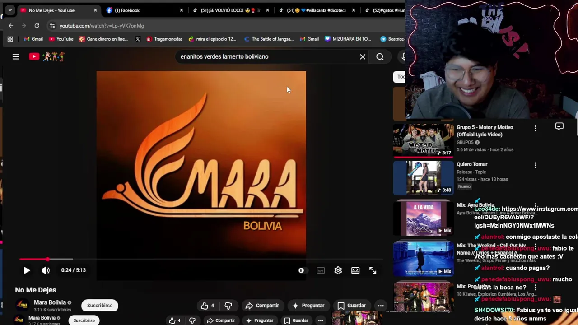Open the tab search dropdown arrow
Screen dimensions: 578x325
[x=10, y=10]
